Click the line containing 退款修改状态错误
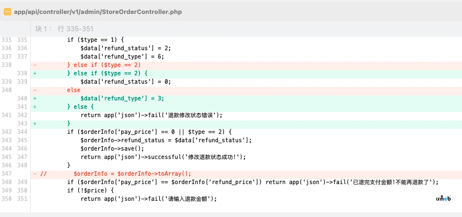The image size is (462, 217). (246, 115)
